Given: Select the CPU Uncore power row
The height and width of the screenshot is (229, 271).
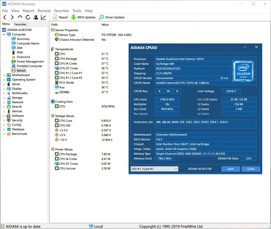Looking at the screenshot, I should point(83,168).
